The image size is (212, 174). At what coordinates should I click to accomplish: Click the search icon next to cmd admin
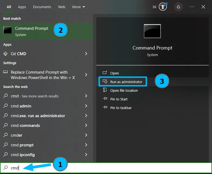tap(5, 106)
